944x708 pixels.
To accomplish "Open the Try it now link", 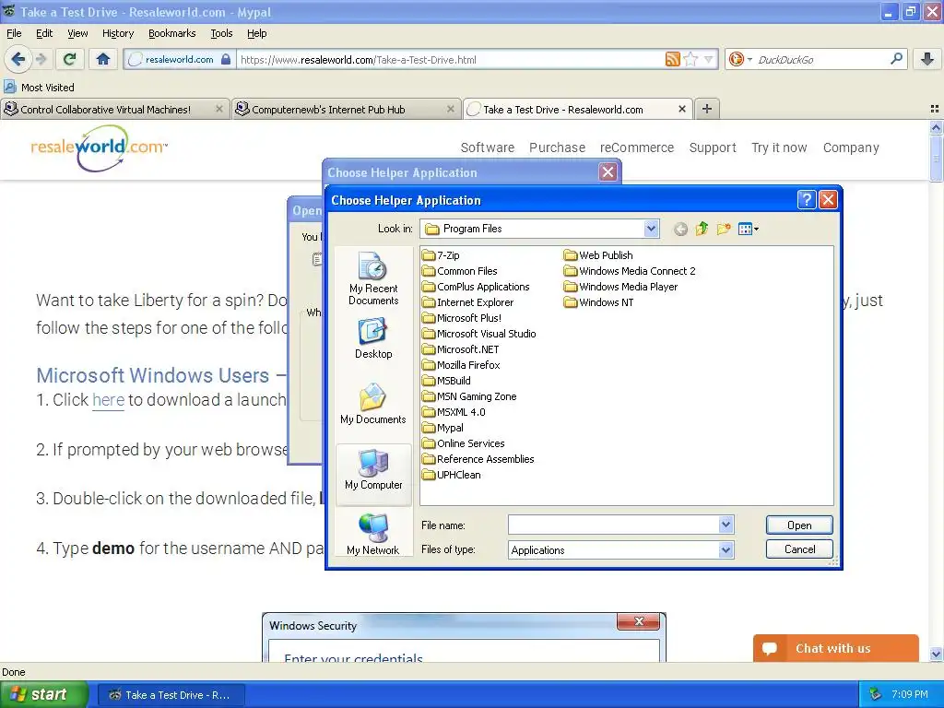I will point(779,147).
